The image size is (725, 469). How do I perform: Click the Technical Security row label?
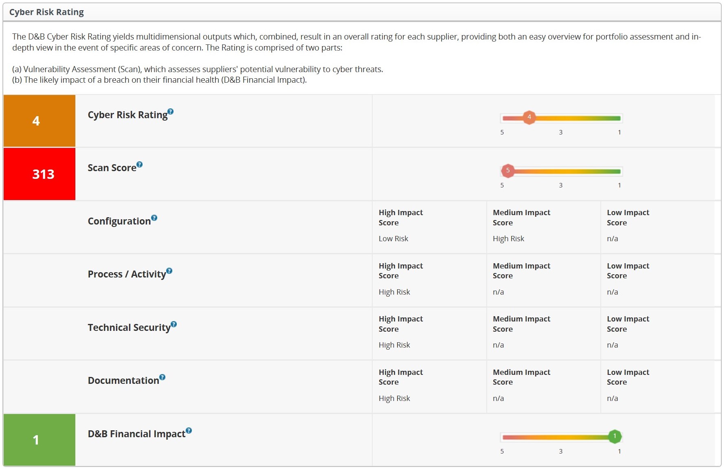coord(129,328)
